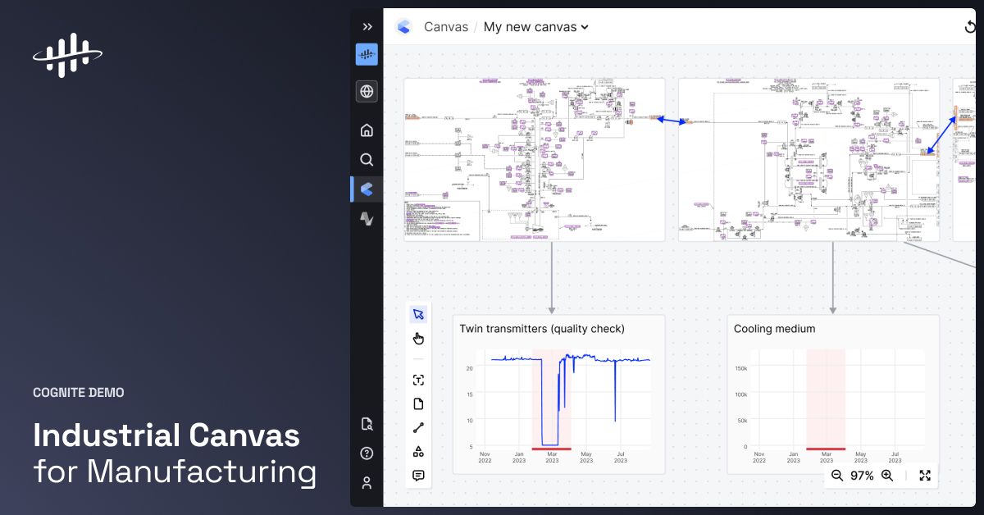The width and height of the screenshot is (984, 515).
Task: Click red marker on Twin transmitters timeline
Action: (551, 449)
